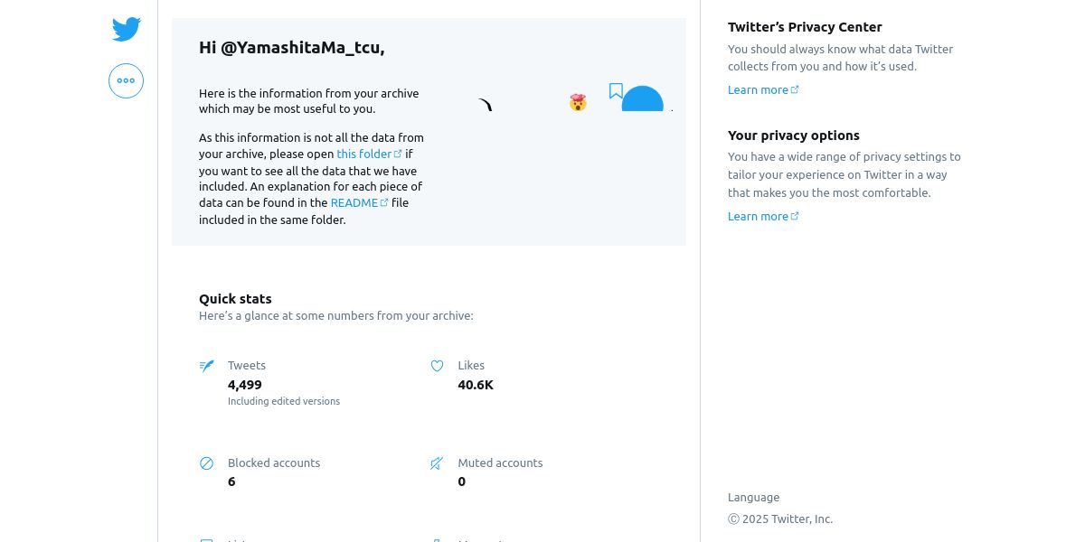Image resolution: width=1085 pixels, height=542 pixels.
Task: Click the bookmark icon in the banner
Action: 616,91
